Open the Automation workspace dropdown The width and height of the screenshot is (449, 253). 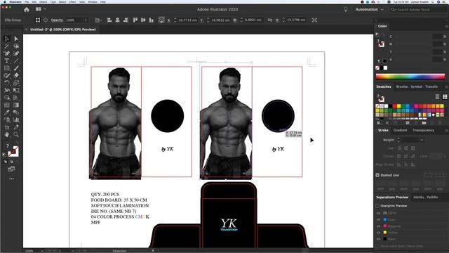click(x=370, y=9)
